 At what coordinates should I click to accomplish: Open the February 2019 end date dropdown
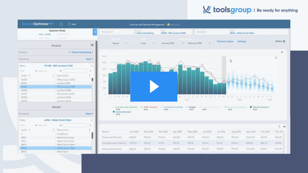click(199, 43)
